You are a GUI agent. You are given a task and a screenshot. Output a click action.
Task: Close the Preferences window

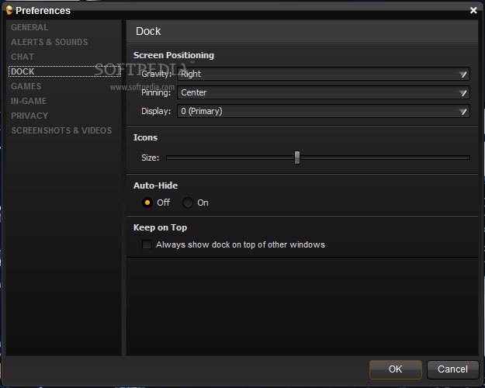point(473,11)
